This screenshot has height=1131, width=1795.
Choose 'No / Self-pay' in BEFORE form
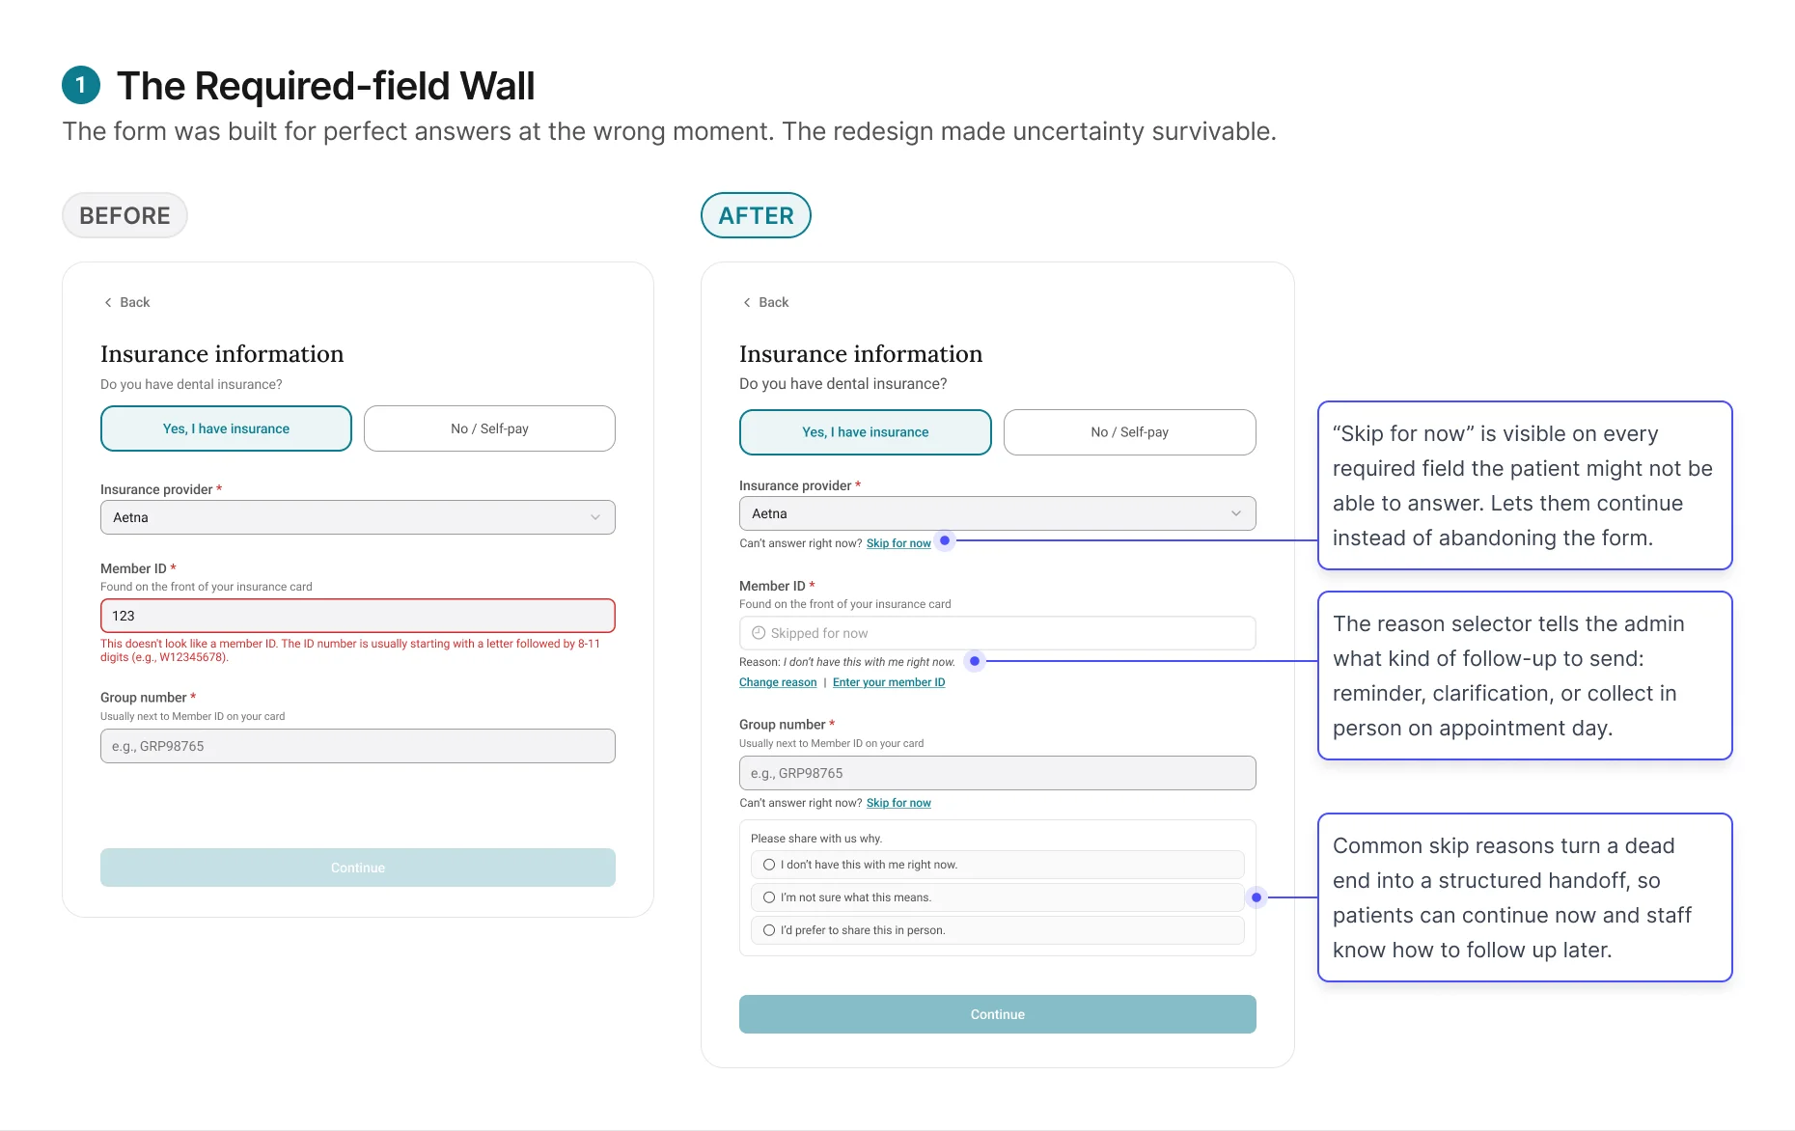tap(489, 428)
